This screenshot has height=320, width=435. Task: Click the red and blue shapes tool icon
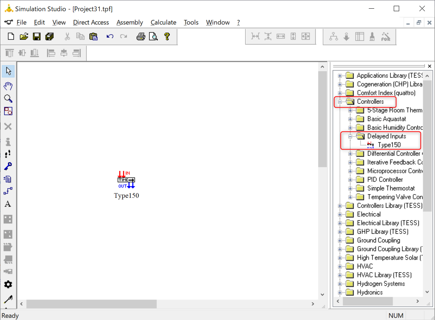[8, 111]
